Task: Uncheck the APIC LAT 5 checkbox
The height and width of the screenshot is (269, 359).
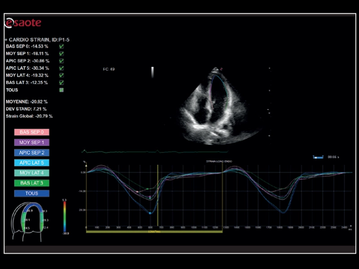Action: 61,68
